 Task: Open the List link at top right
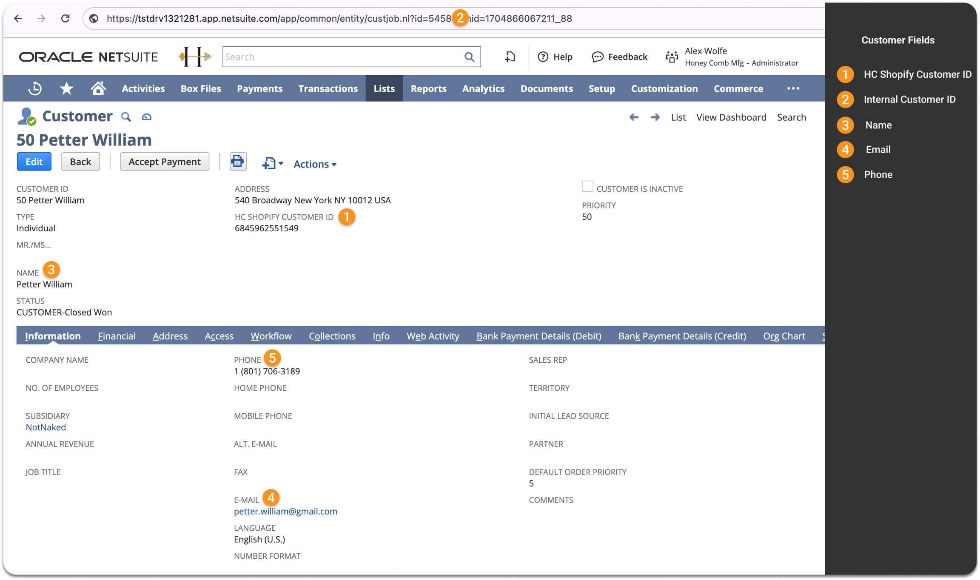678,117
